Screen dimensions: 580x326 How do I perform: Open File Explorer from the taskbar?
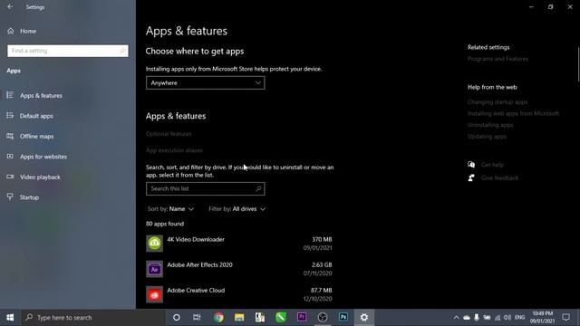[x=239, y=318]
